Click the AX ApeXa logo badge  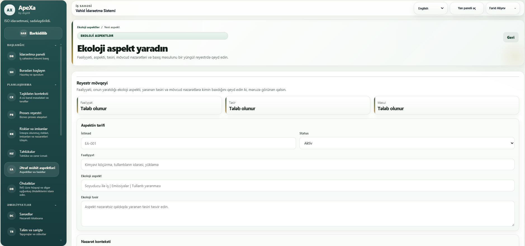[x=10, y=10]
